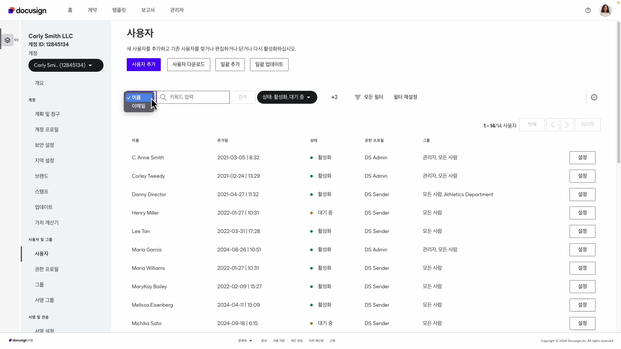The width and height of the screenshot is (621, 349).
Task: Go to previous page arrow
Action: [553, 125]
